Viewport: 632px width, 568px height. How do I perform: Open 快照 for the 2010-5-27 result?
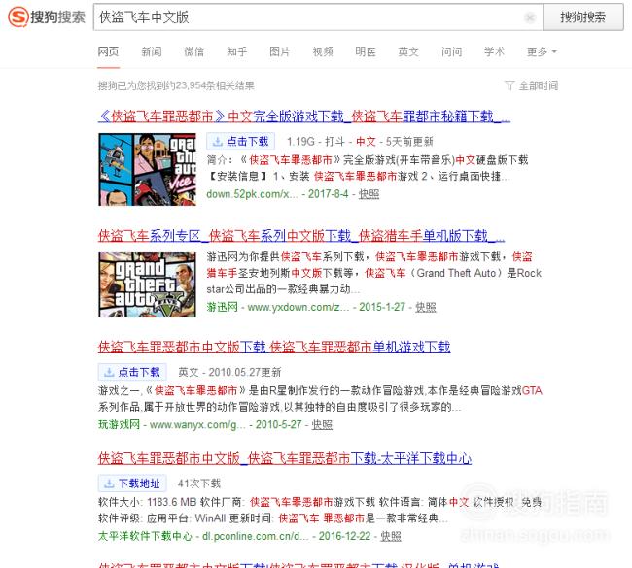coord(322,424)
